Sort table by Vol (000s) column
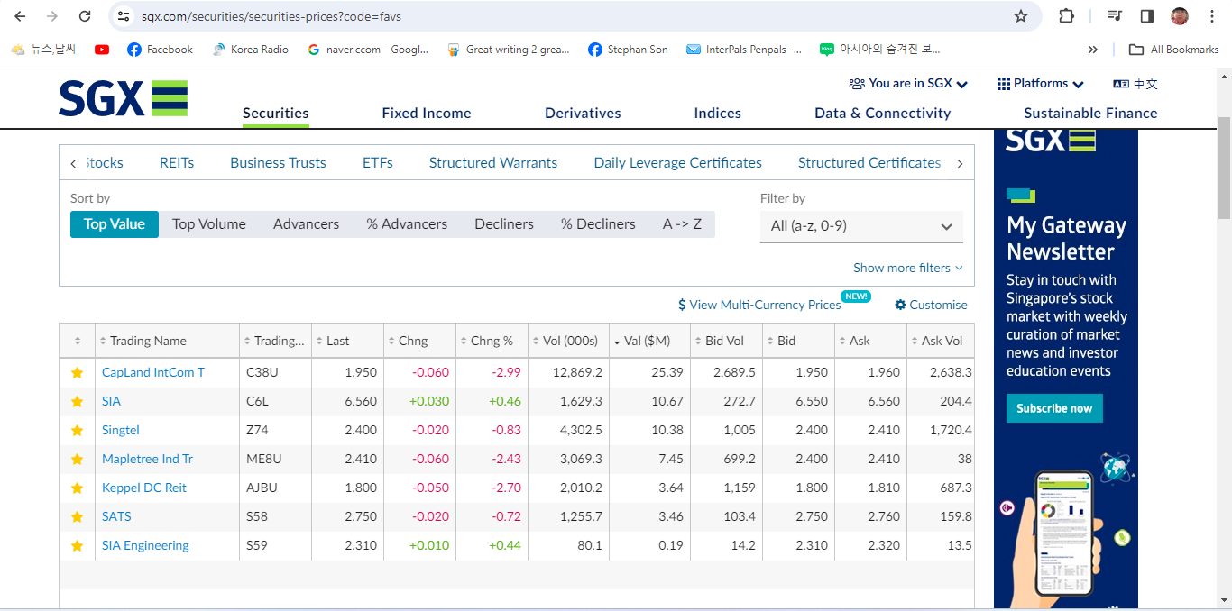 (570, 341)
